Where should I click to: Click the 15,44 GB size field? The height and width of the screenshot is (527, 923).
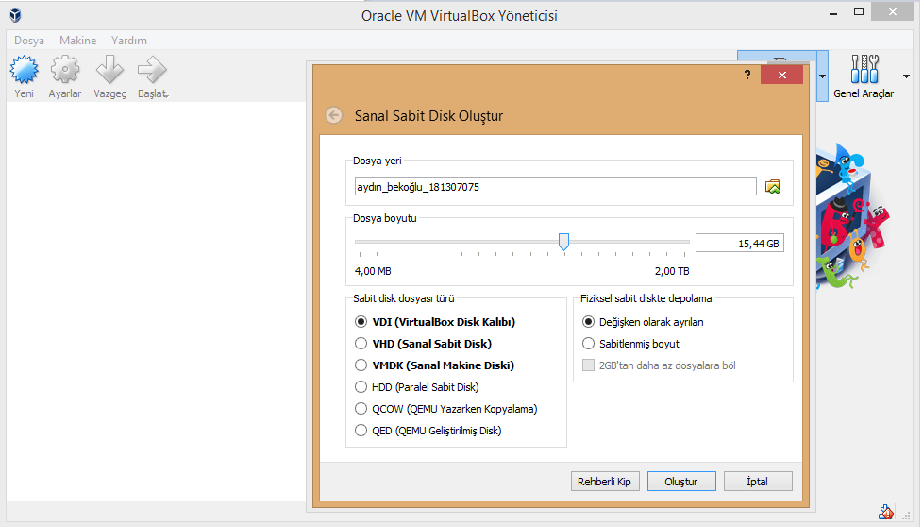point(739,243)
